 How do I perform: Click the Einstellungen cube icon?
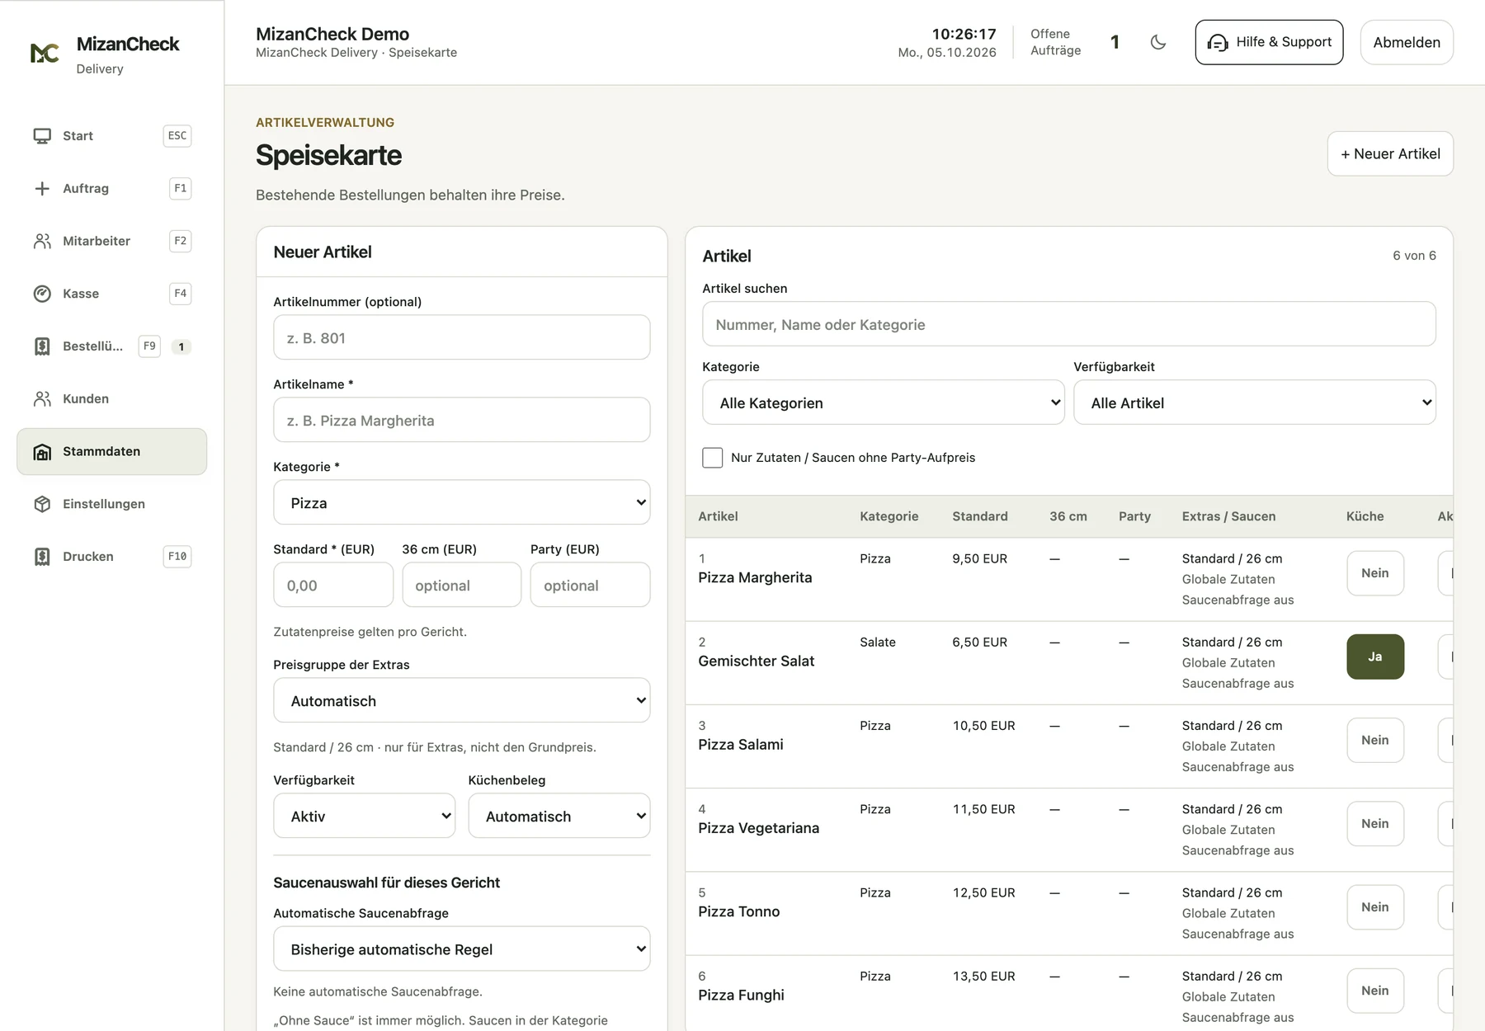pyautogui.click(x=42, y=504)
